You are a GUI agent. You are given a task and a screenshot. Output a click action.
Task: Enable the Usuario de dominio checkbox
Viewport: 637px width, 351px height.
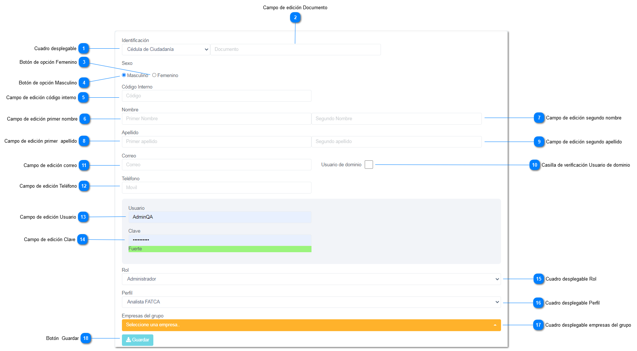tap(368, 165)
